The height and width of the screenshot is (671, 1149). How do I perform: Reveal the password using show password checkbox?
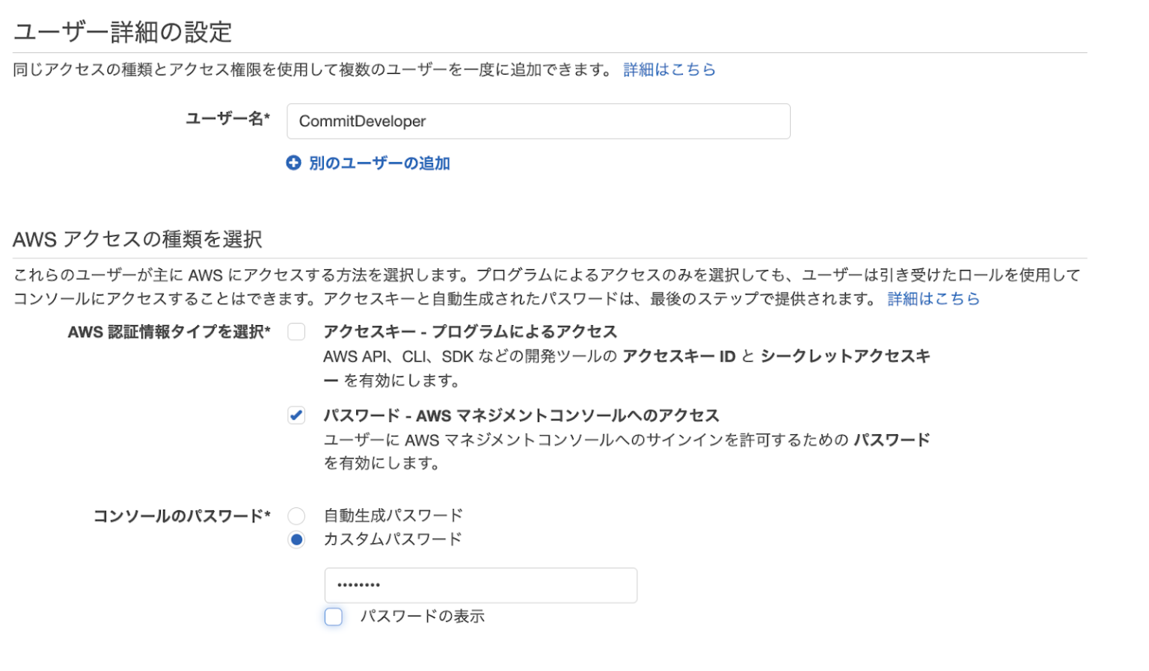333,616
